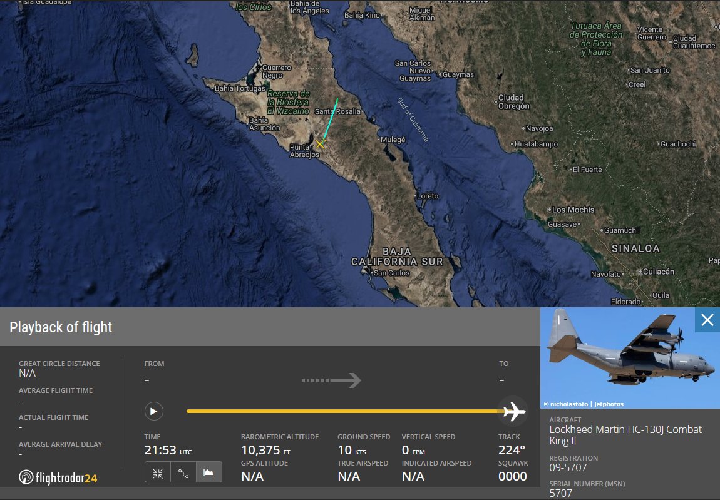720x500 pixels.
Task: Click the center-on-aircraft crosshair icon
Action: 158,473
